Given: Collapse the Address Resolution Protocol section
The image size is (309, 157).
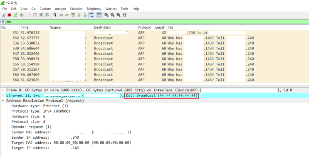Looking at the screenshot, I should tap(3, 101).
